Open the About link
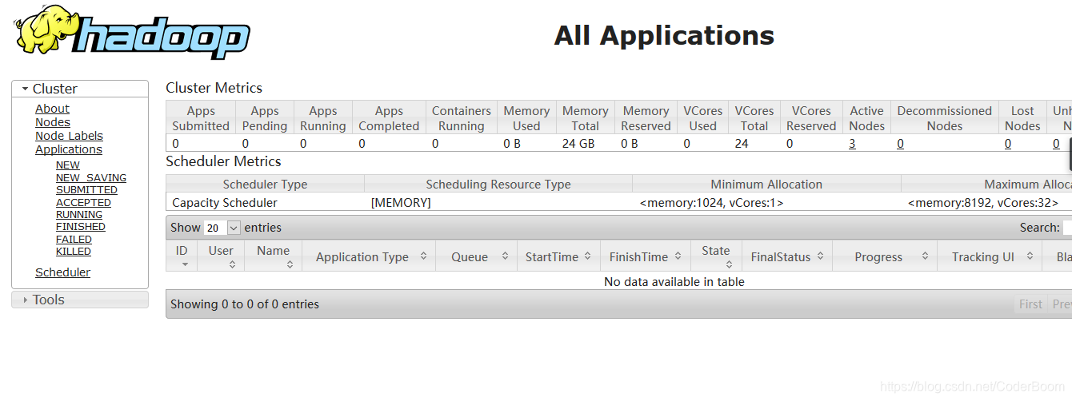Image resolution: width=1072 pixels, height=401 pixels. pos(52,109)
